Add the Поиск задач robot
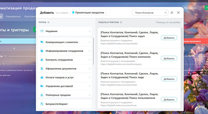Image resolution: width=208 pixels, height=114 pixels. 169,38
